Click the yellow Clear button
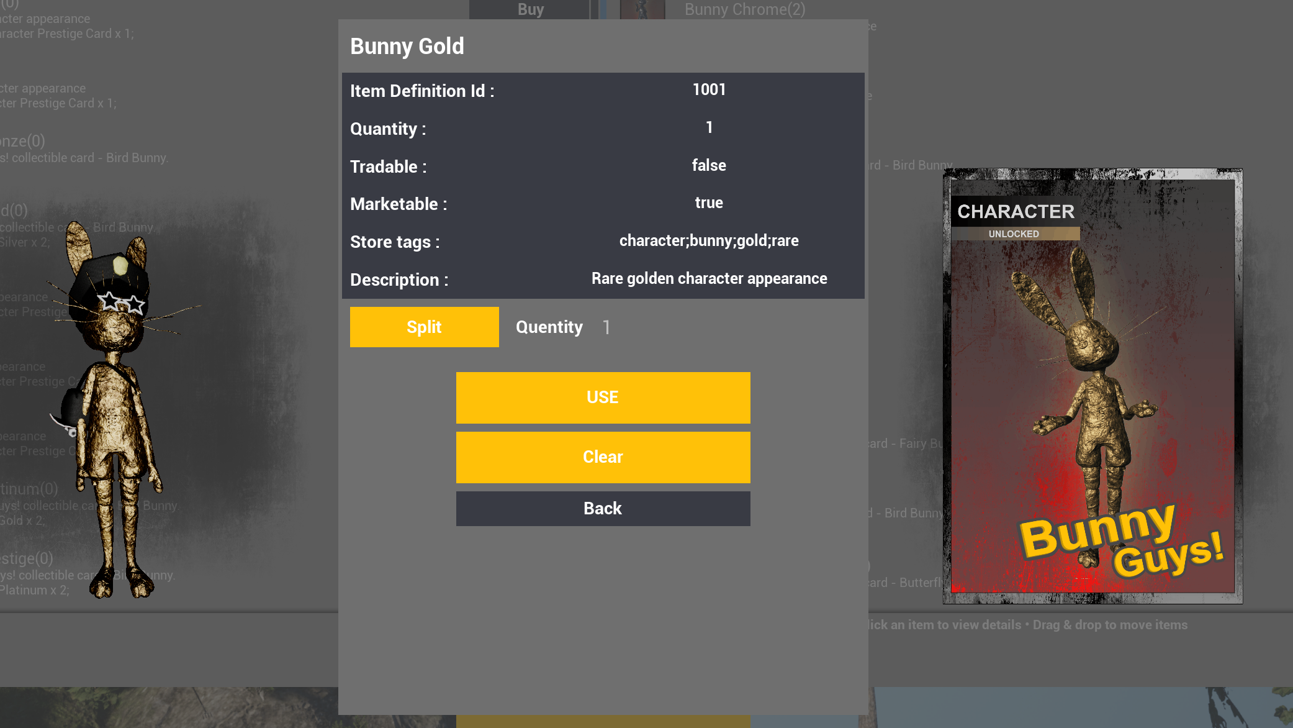This screenshot has height=728, width=1293. pos(603,457)
